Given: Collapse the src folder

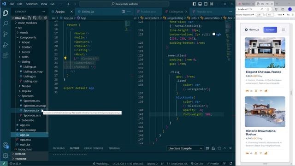Looking at the screenshot, I should tap(20, 28).
